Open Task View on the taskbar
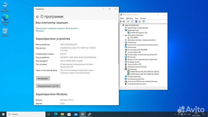 (x=49, y=114)
